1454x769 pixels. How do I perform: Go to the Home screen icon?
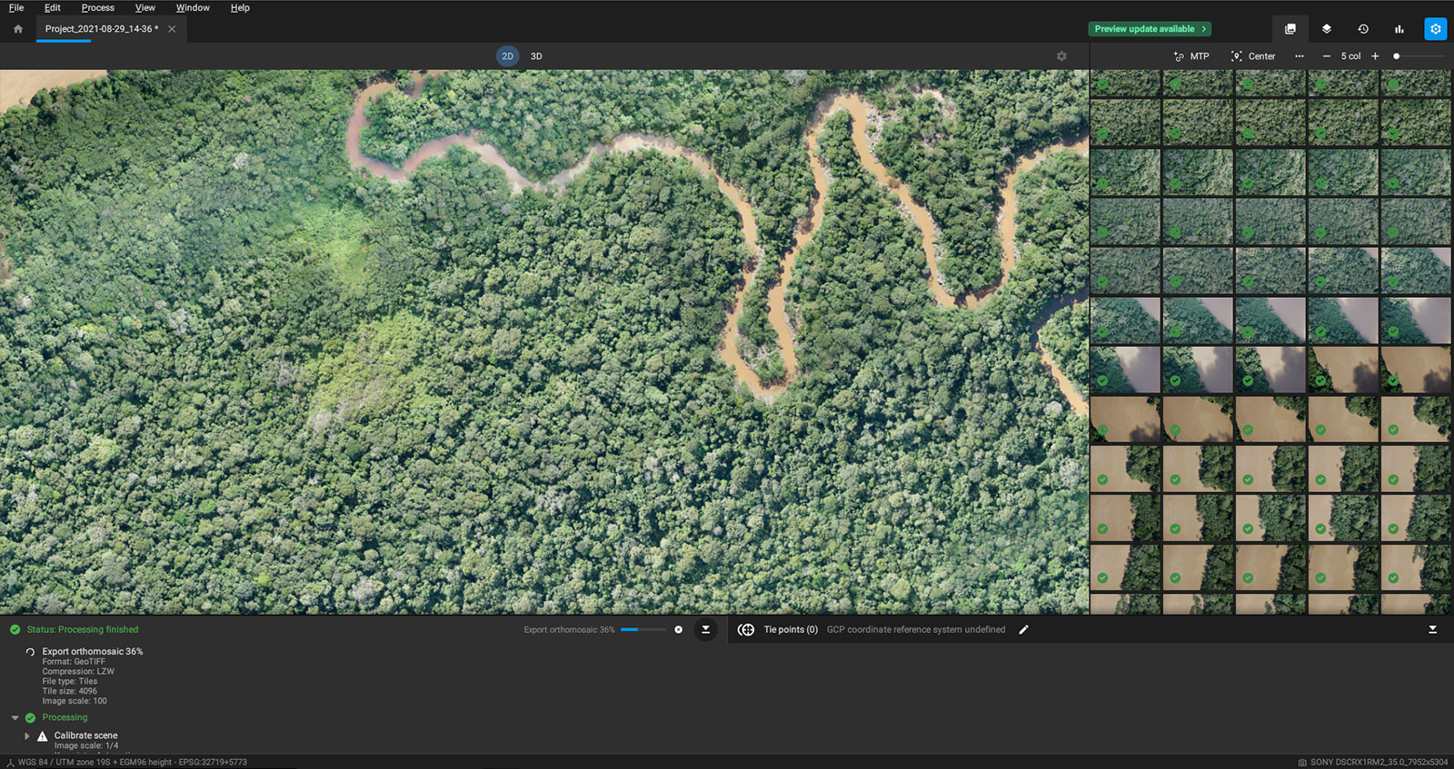[x=17, y=29]
